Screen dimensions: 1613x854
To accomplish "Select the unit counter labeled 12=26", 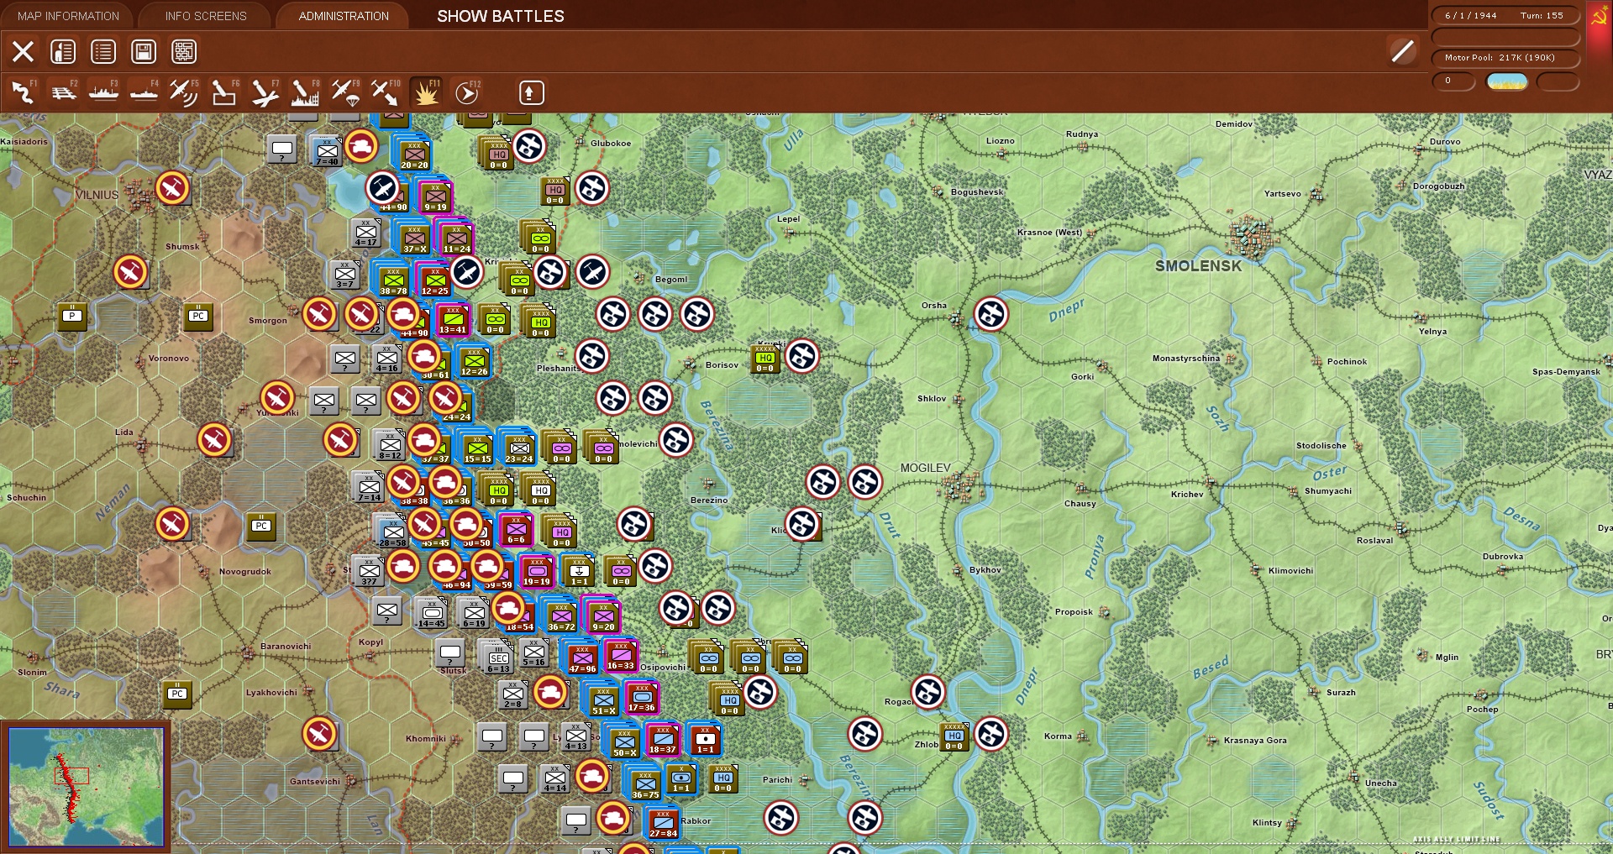I will [474, 362].
